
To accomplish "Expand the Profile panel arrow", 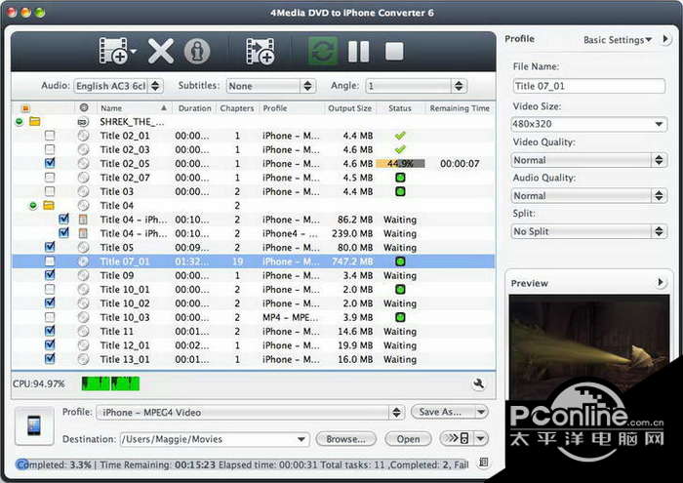I will (x=665, y=39).
